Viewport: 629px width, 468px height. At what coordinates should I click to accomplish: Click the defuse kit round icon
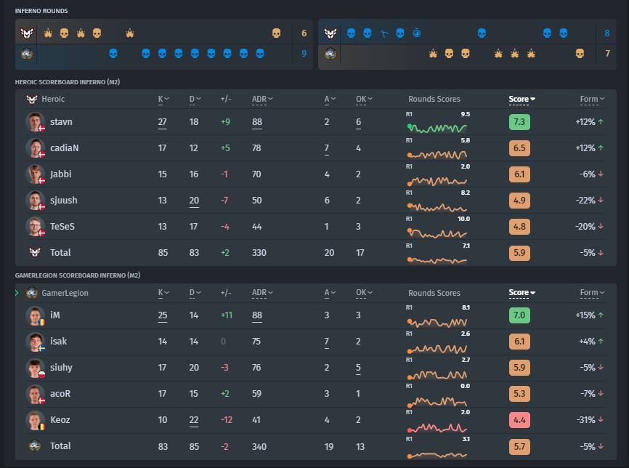coord(384,33)
